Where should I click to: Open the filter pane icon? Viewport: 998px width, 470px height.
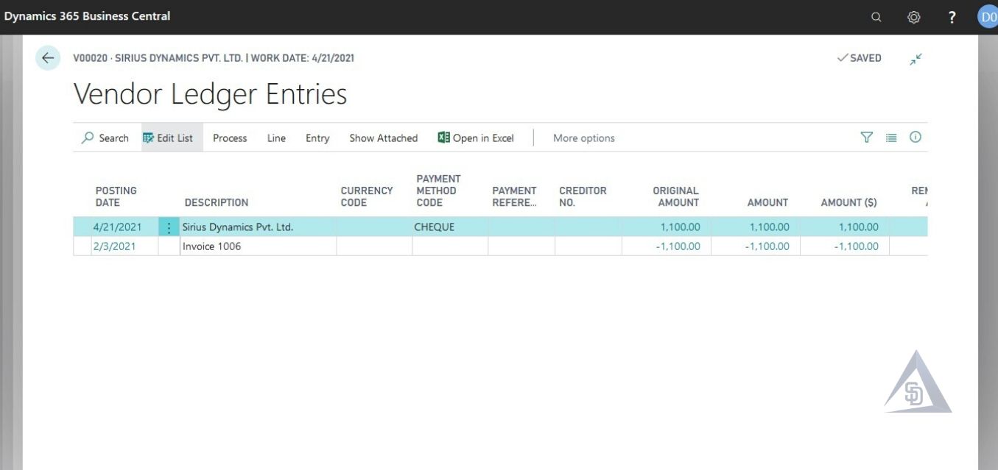tap(867, 137)
